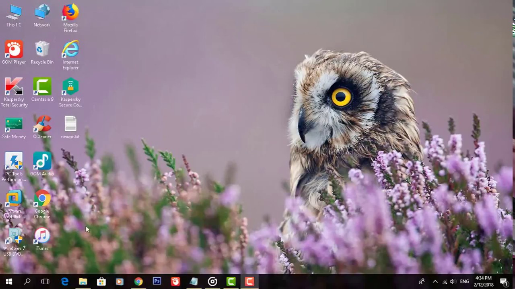Open the Action Center notifications icon
515x289 pixels.
504,282
